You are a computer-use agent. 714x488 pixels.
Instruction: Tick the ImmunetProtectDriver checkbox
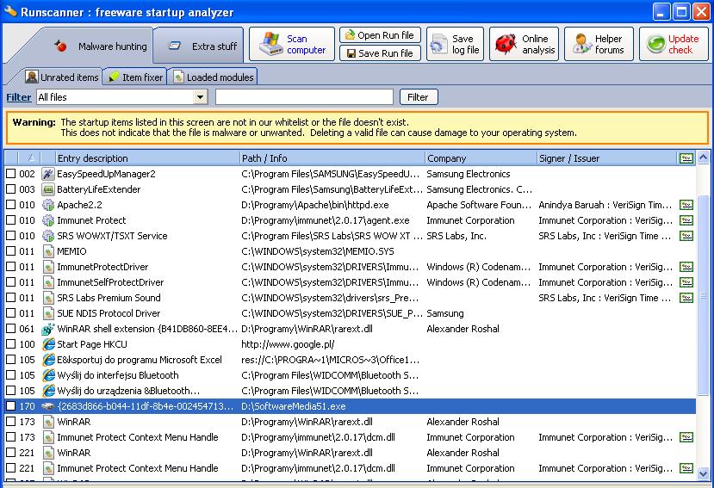[11, 267]
